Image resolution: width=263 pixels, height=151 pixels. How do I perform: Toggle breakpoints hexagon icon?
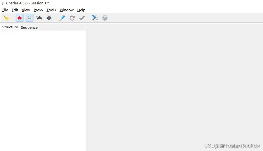[x=49, y=18]
